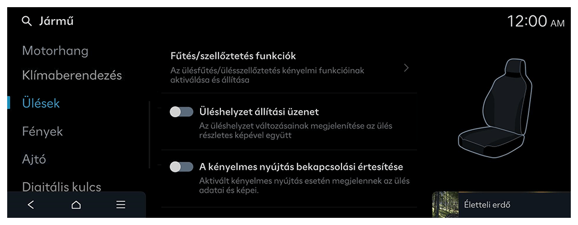
Task: Toggle Üléshelyzet állítási üzenet switch
Action: 182,112
